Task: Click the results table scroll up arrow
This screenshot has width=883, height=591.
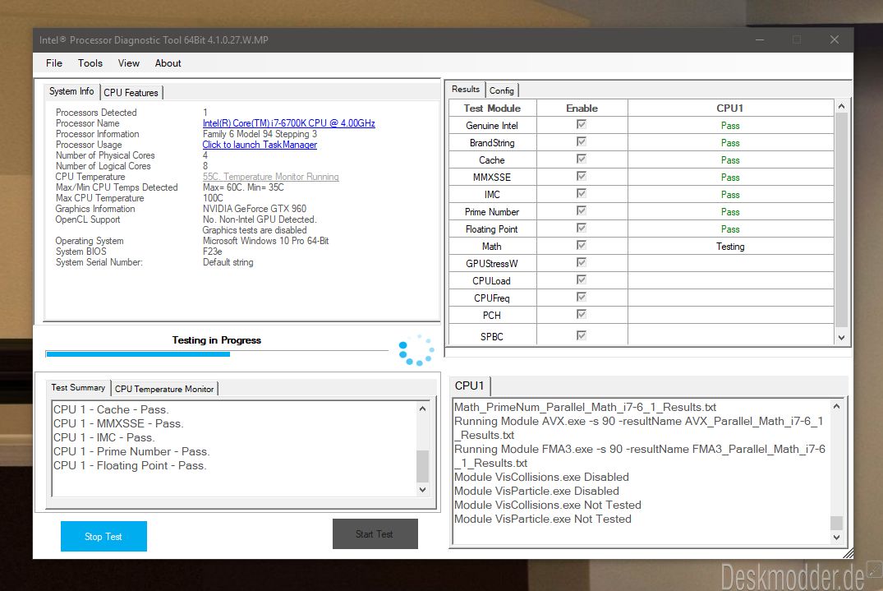Action: [x=841, y=107]
